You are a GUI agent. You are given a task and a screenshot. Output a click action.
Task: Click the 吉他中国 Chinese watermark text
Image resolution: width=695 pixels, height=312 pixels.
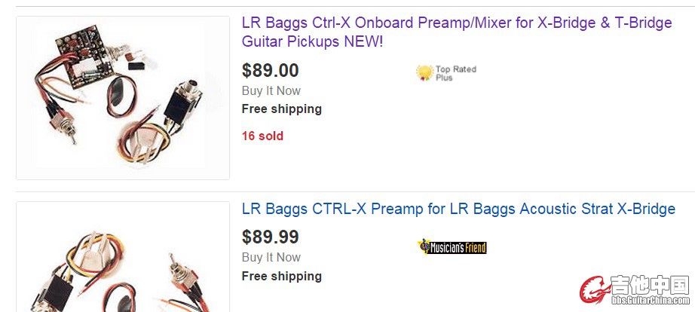pyautogui.click(x=651, y=286)
